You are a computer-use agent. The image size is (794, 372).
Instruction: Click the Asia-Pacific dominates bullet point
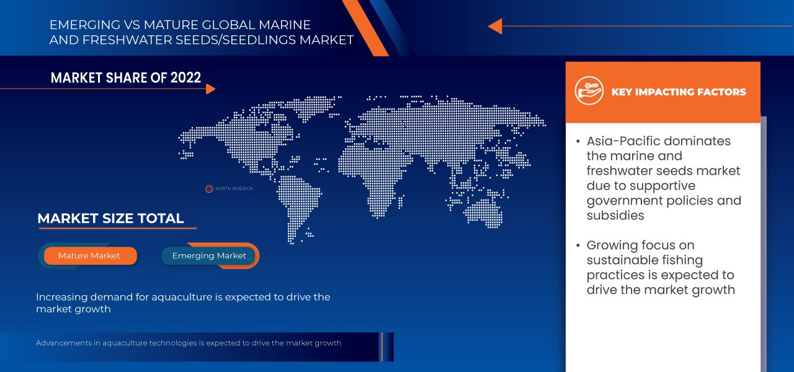(663, 178)
